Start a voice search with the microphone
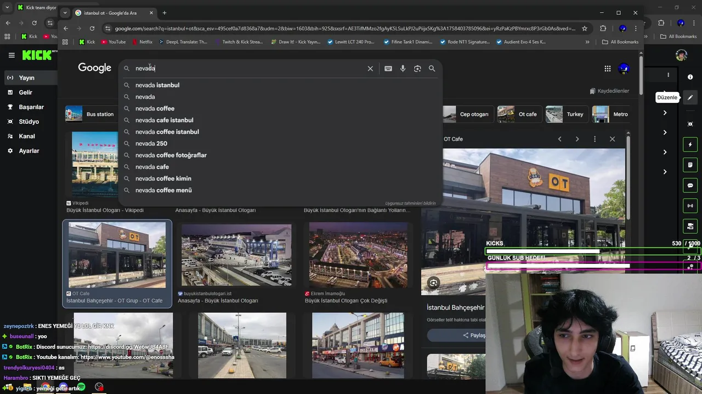 point(403,68)
